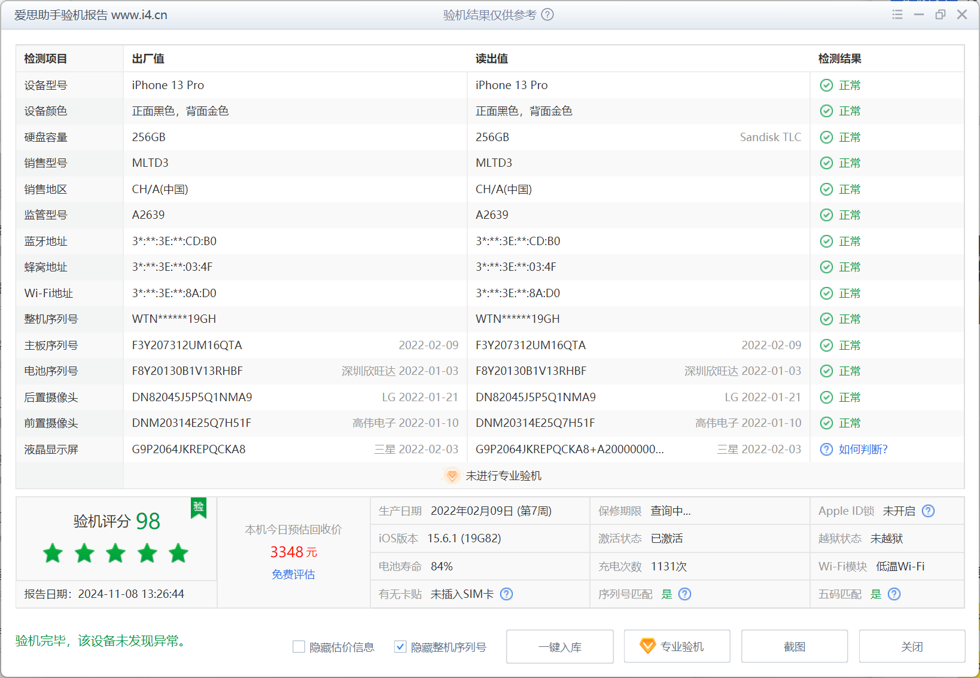The image size is (980, 678).
Task: Click the help icon beside 序列号匹配
Action: 684,594
